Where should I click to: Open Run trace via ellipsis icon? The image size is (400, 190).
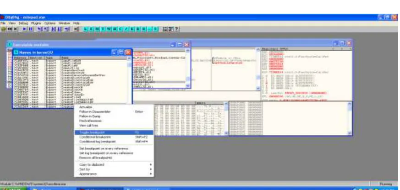pyautogui.click(x=150, y=29)
